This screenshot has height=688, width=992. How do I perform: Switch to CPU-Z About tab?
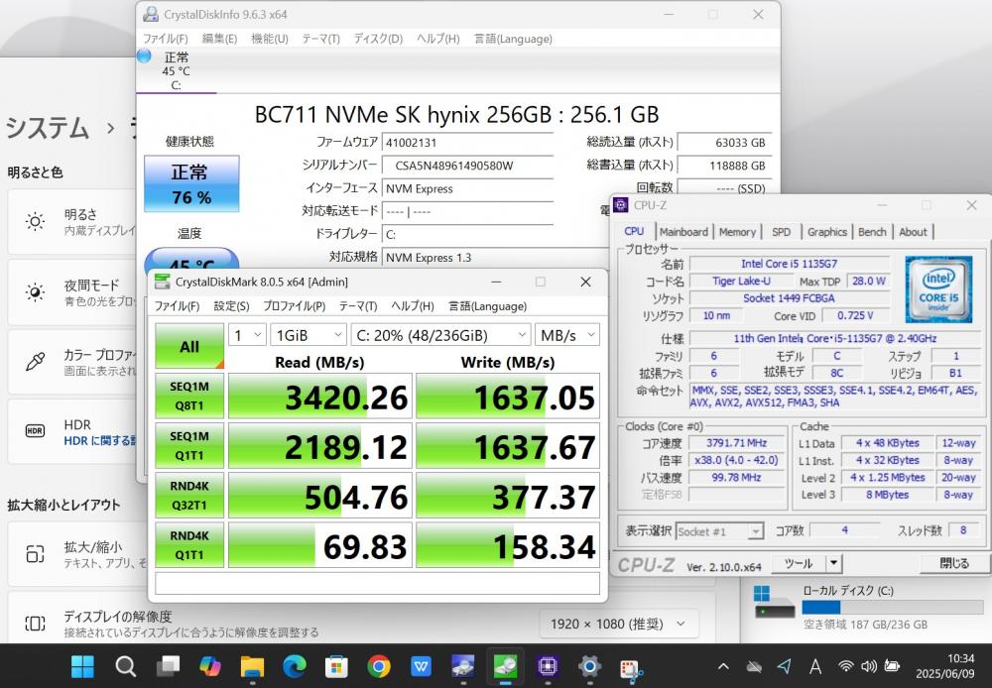(913, 232)
